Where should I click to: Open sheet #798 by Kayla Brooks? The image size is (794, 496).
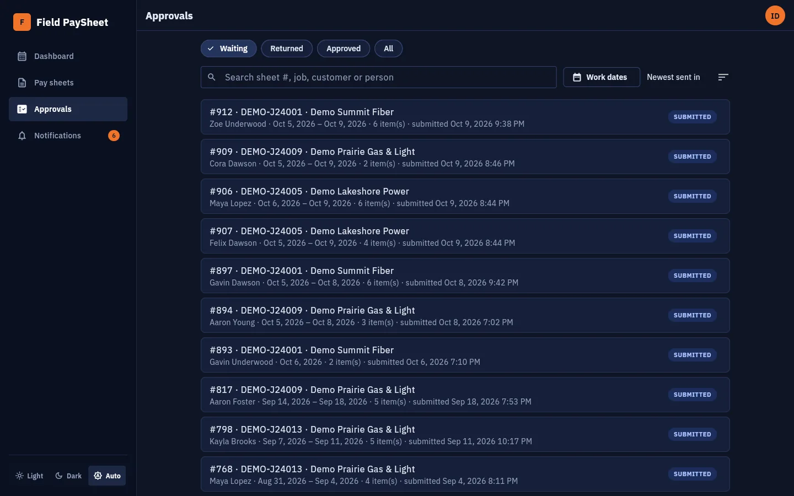[465, 434]
